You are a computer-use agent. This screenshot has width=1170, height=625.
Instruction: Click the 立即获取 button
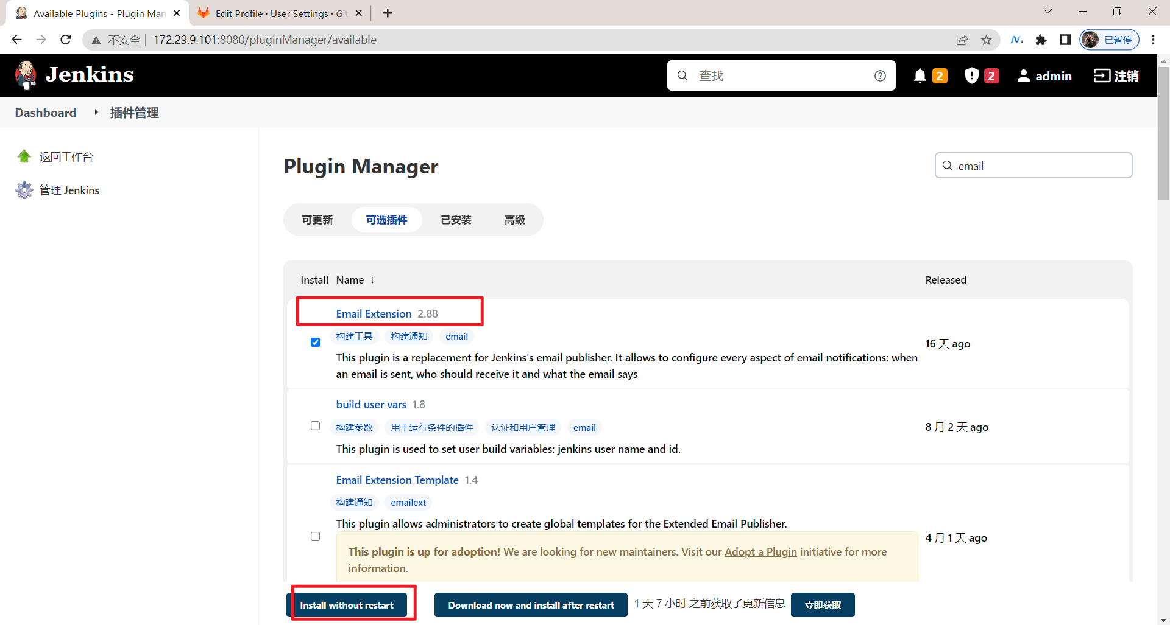pyautogui.click(x=823, y=605)
